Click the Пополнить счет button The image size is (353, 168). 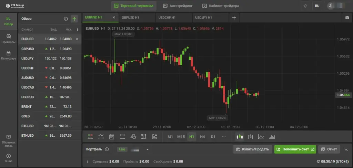[x=295, y=149]
